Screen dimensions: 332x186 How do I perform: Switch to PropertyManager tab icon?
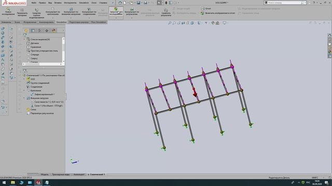click(x=33, y=31)
